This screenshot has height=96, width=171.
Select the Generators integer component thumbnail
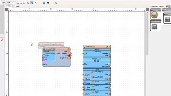click(167, 19)
